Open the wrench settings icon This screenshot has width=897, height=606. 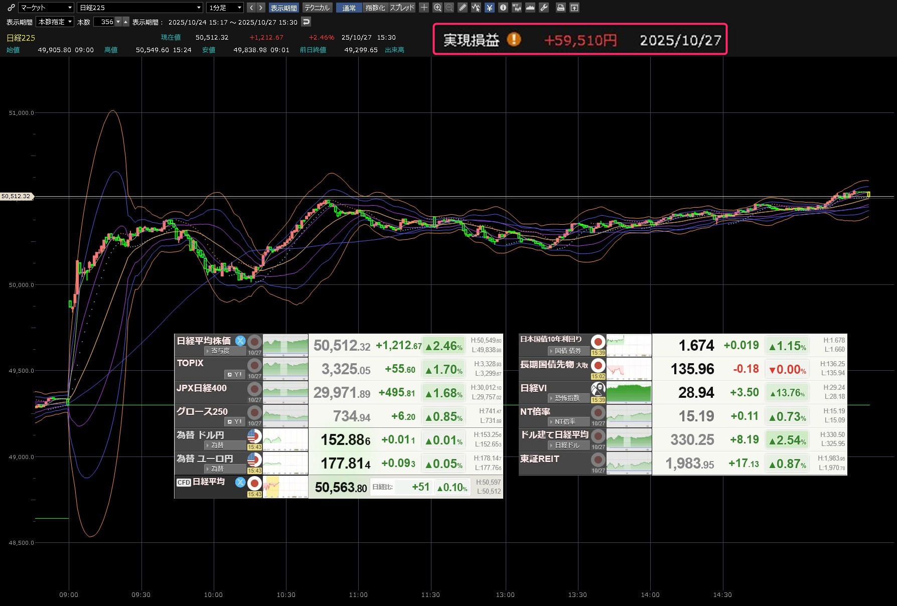coord(544,8)
